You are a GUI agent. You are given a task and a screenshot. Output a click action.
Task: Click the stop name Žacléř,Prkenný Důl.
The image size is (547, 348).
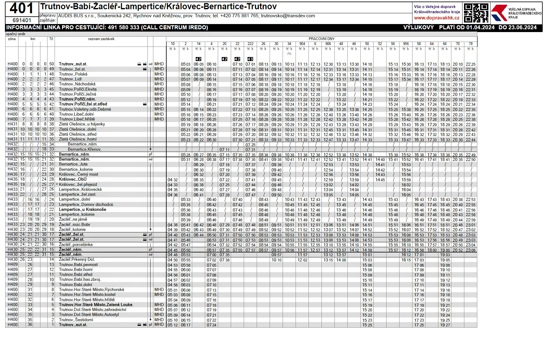click(77, 260)
